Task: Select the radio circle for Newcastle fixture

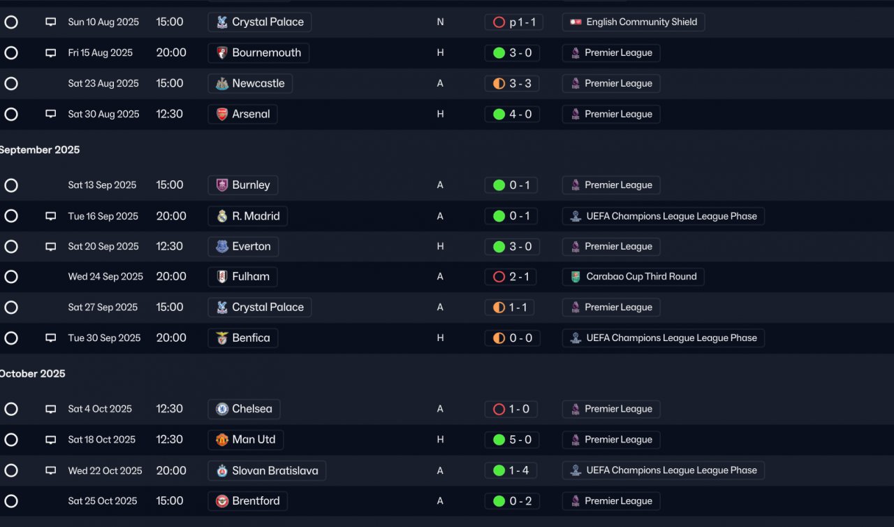Action: (11, 84)
